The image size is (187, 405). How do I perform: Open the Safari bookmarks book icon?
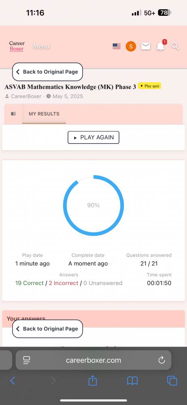coord(132,381)
